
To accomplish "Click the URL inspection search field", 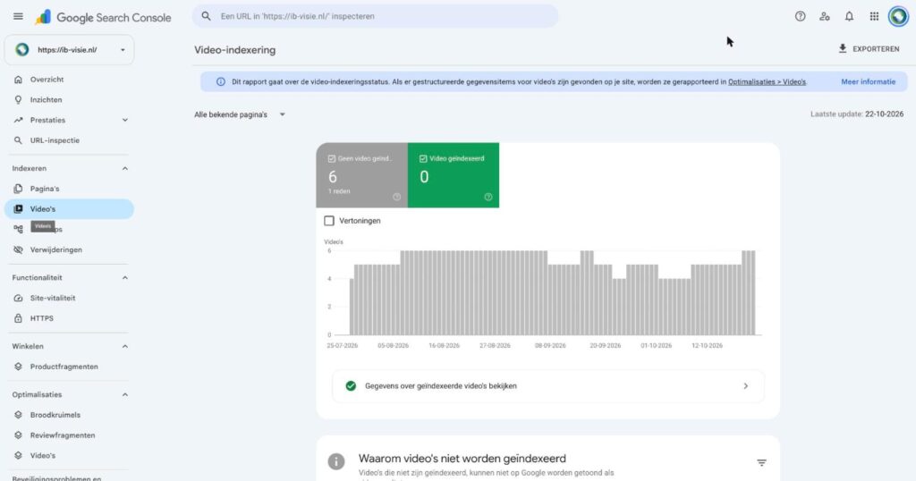I will pos(375,16).
